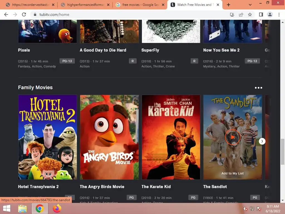Click muted volume icon in system tray

point(245,209)
